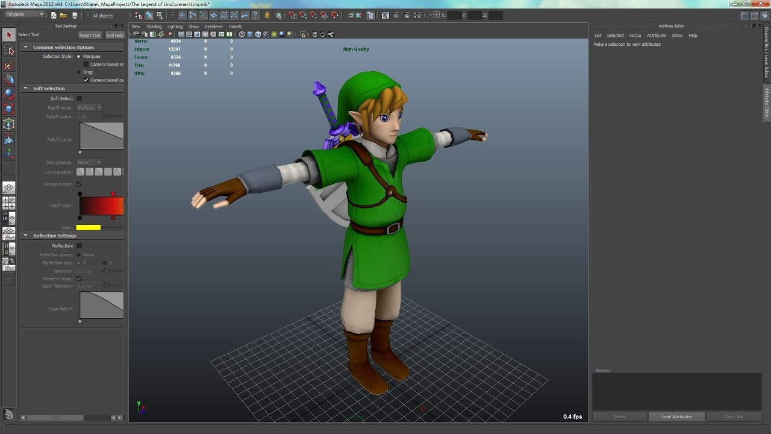Open the All objects selection mask dropdown

tap(110, 16)
